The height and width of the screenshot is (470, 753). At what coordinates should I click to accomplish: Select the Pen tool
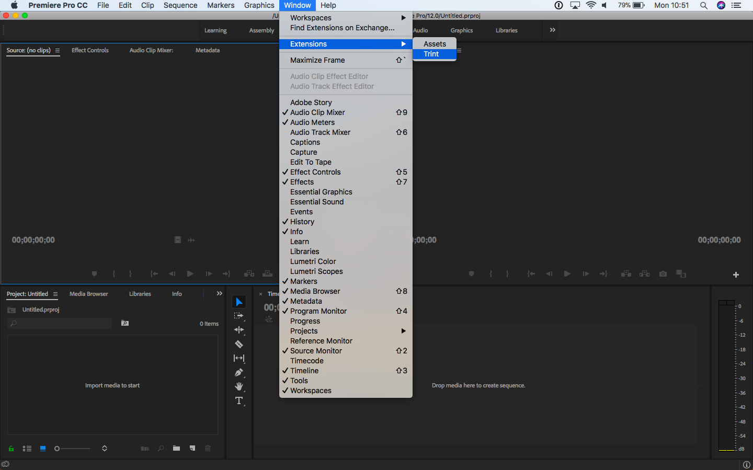point(239,372)
